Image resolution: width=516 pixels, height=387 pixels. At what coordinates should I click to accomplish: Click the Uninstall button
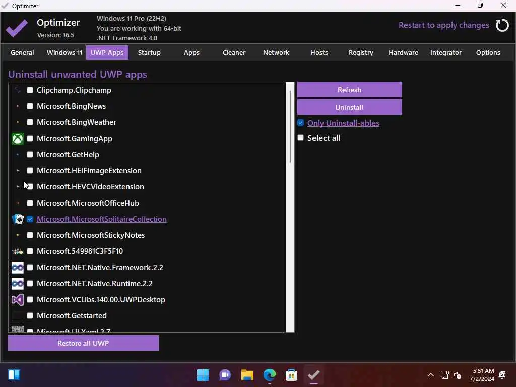(x=350, y=107)
